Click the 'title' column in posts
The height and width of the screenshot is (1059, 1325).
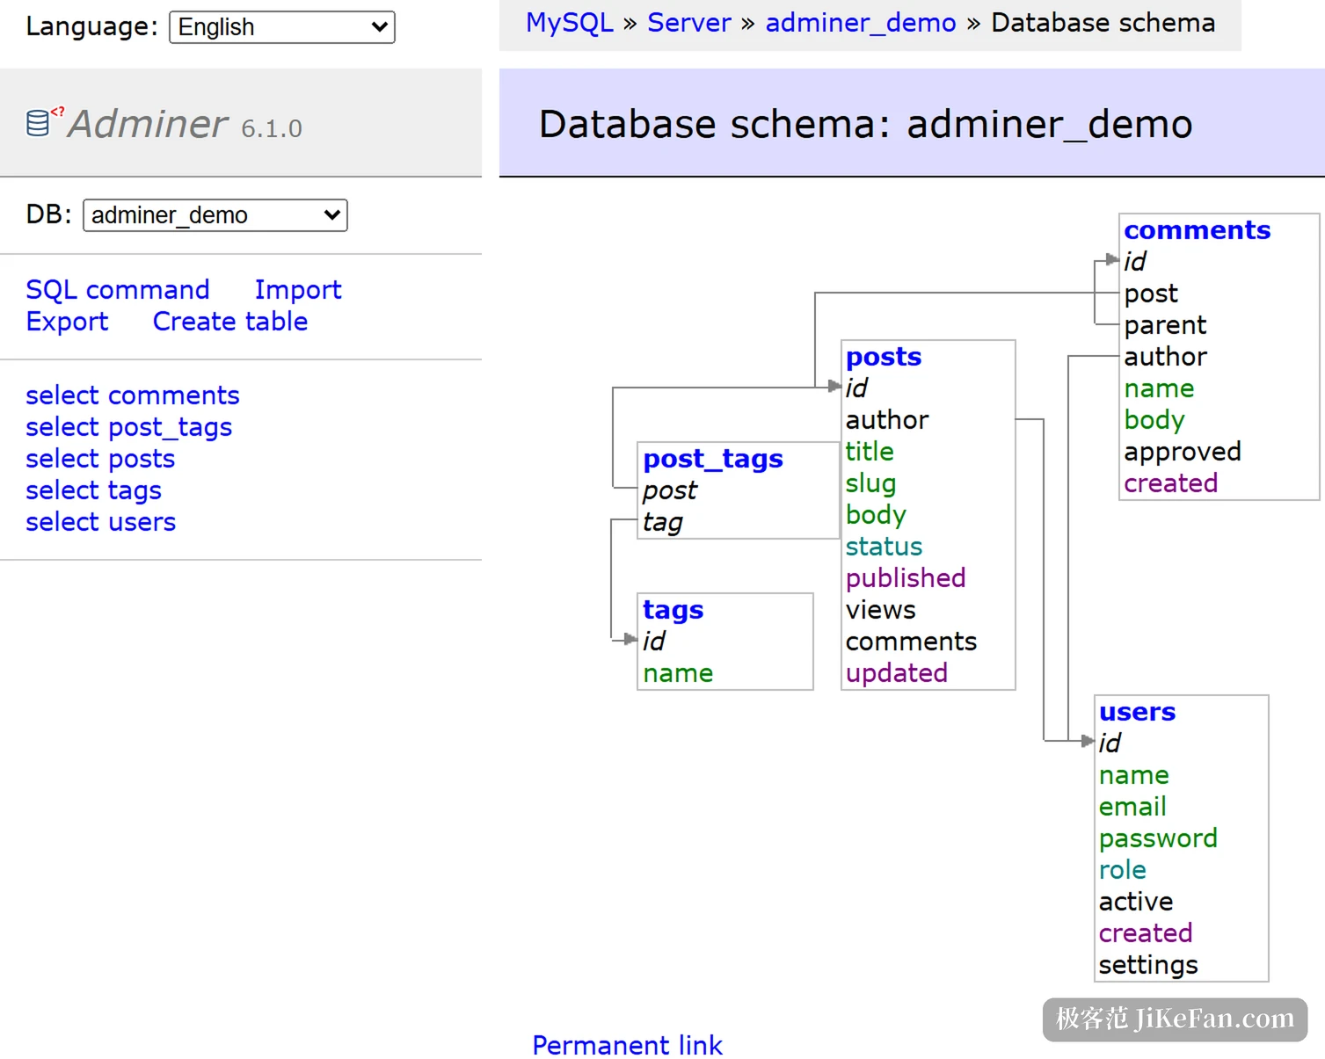870,452
